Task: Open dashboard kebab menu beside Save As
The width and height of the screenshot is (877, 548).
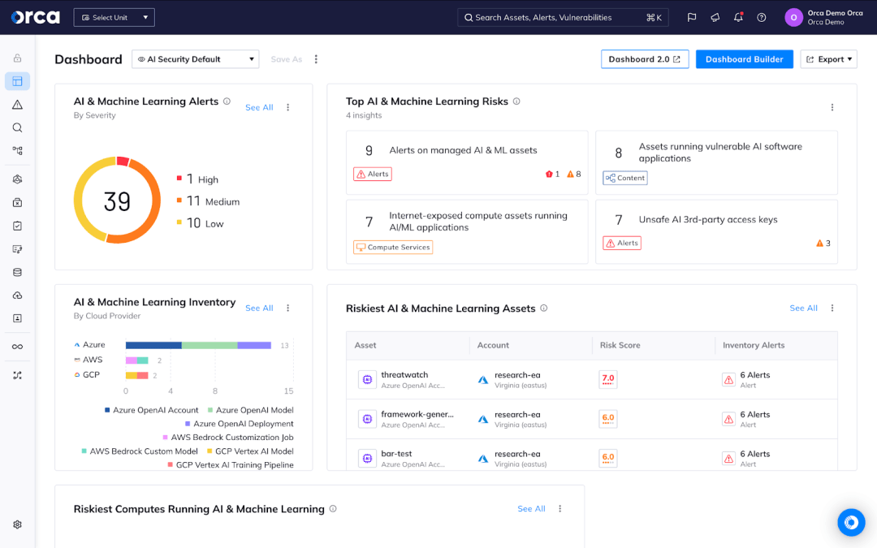Action: point(316,59)
